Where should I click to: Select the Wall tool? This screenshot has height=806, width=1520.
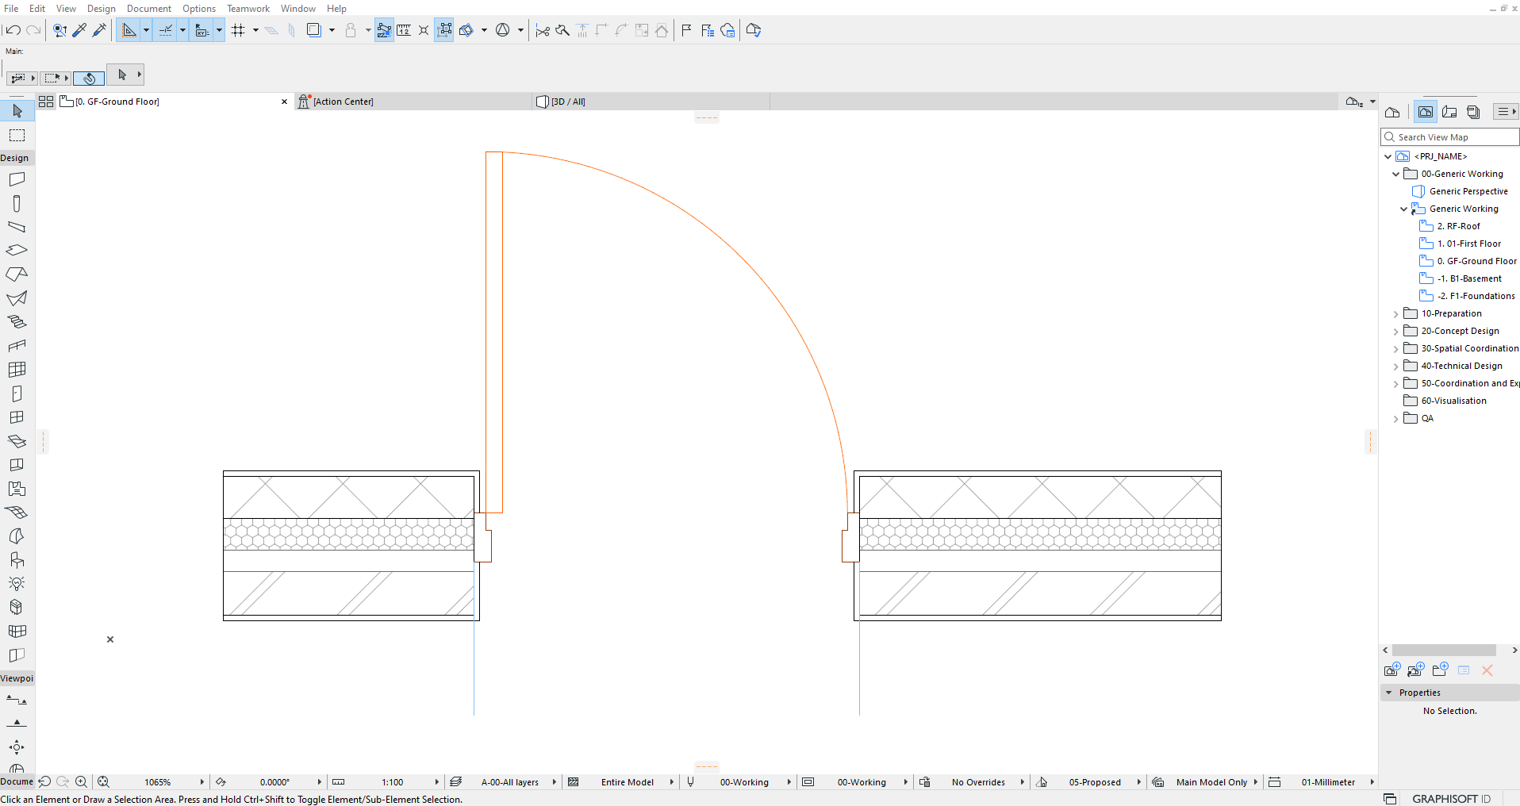[x=17, y=179]
